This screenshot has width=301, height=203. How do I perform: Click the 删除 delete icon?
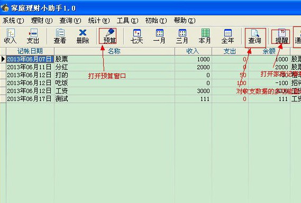[x=83, y=36]
